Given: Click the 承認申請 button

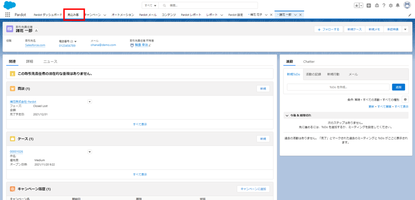Looking at the screenshot, I should (x=393, y=29).
